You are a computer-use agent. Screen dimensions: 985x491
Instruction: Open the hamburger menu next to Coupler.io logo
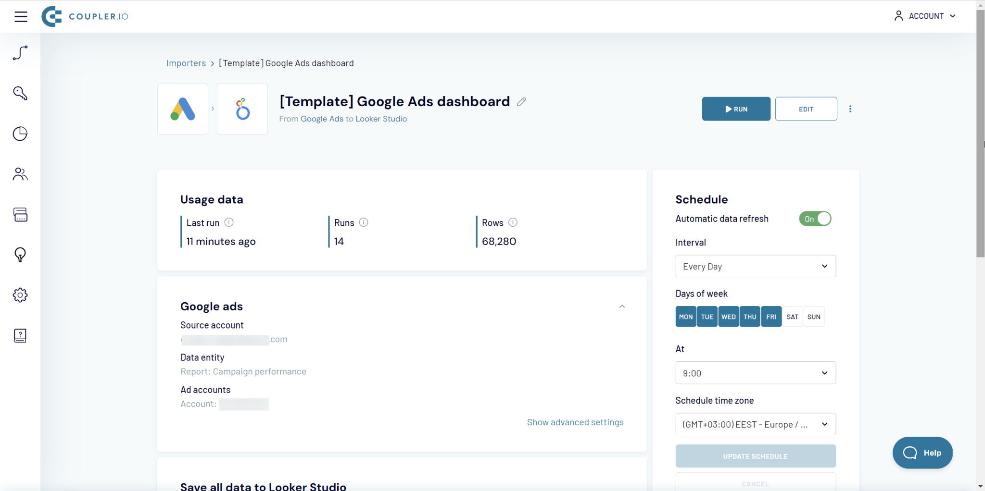[21, 16]
